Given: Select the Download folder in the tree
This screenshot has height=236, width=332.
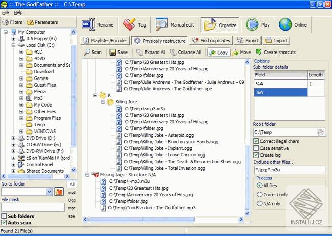Looking at the screenshot, I should pos(43,72).
